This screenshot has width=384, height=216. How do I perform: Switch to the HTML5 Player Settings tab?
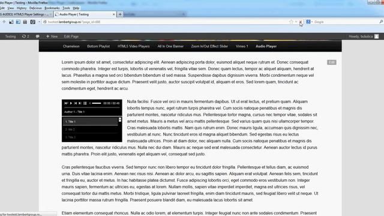pyautogui.click(x=26, y=14)
